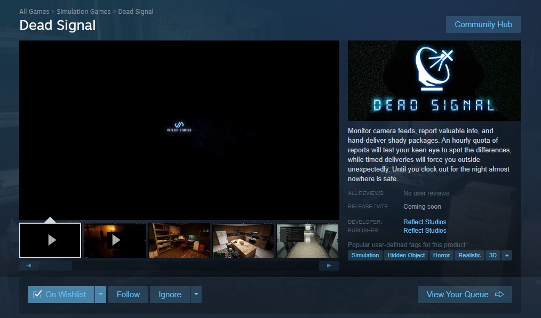Select the 3D tag
This screenshot has width=541, height=318.
point(492,255)
